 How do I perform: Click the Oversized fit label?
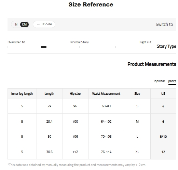click(16, 42)
